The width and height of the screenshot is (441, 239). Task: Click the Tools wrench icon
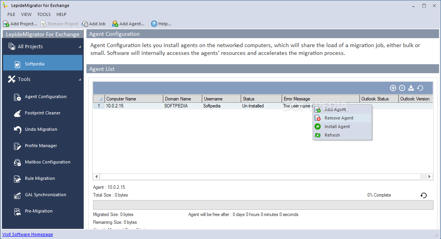click(12, 79)
